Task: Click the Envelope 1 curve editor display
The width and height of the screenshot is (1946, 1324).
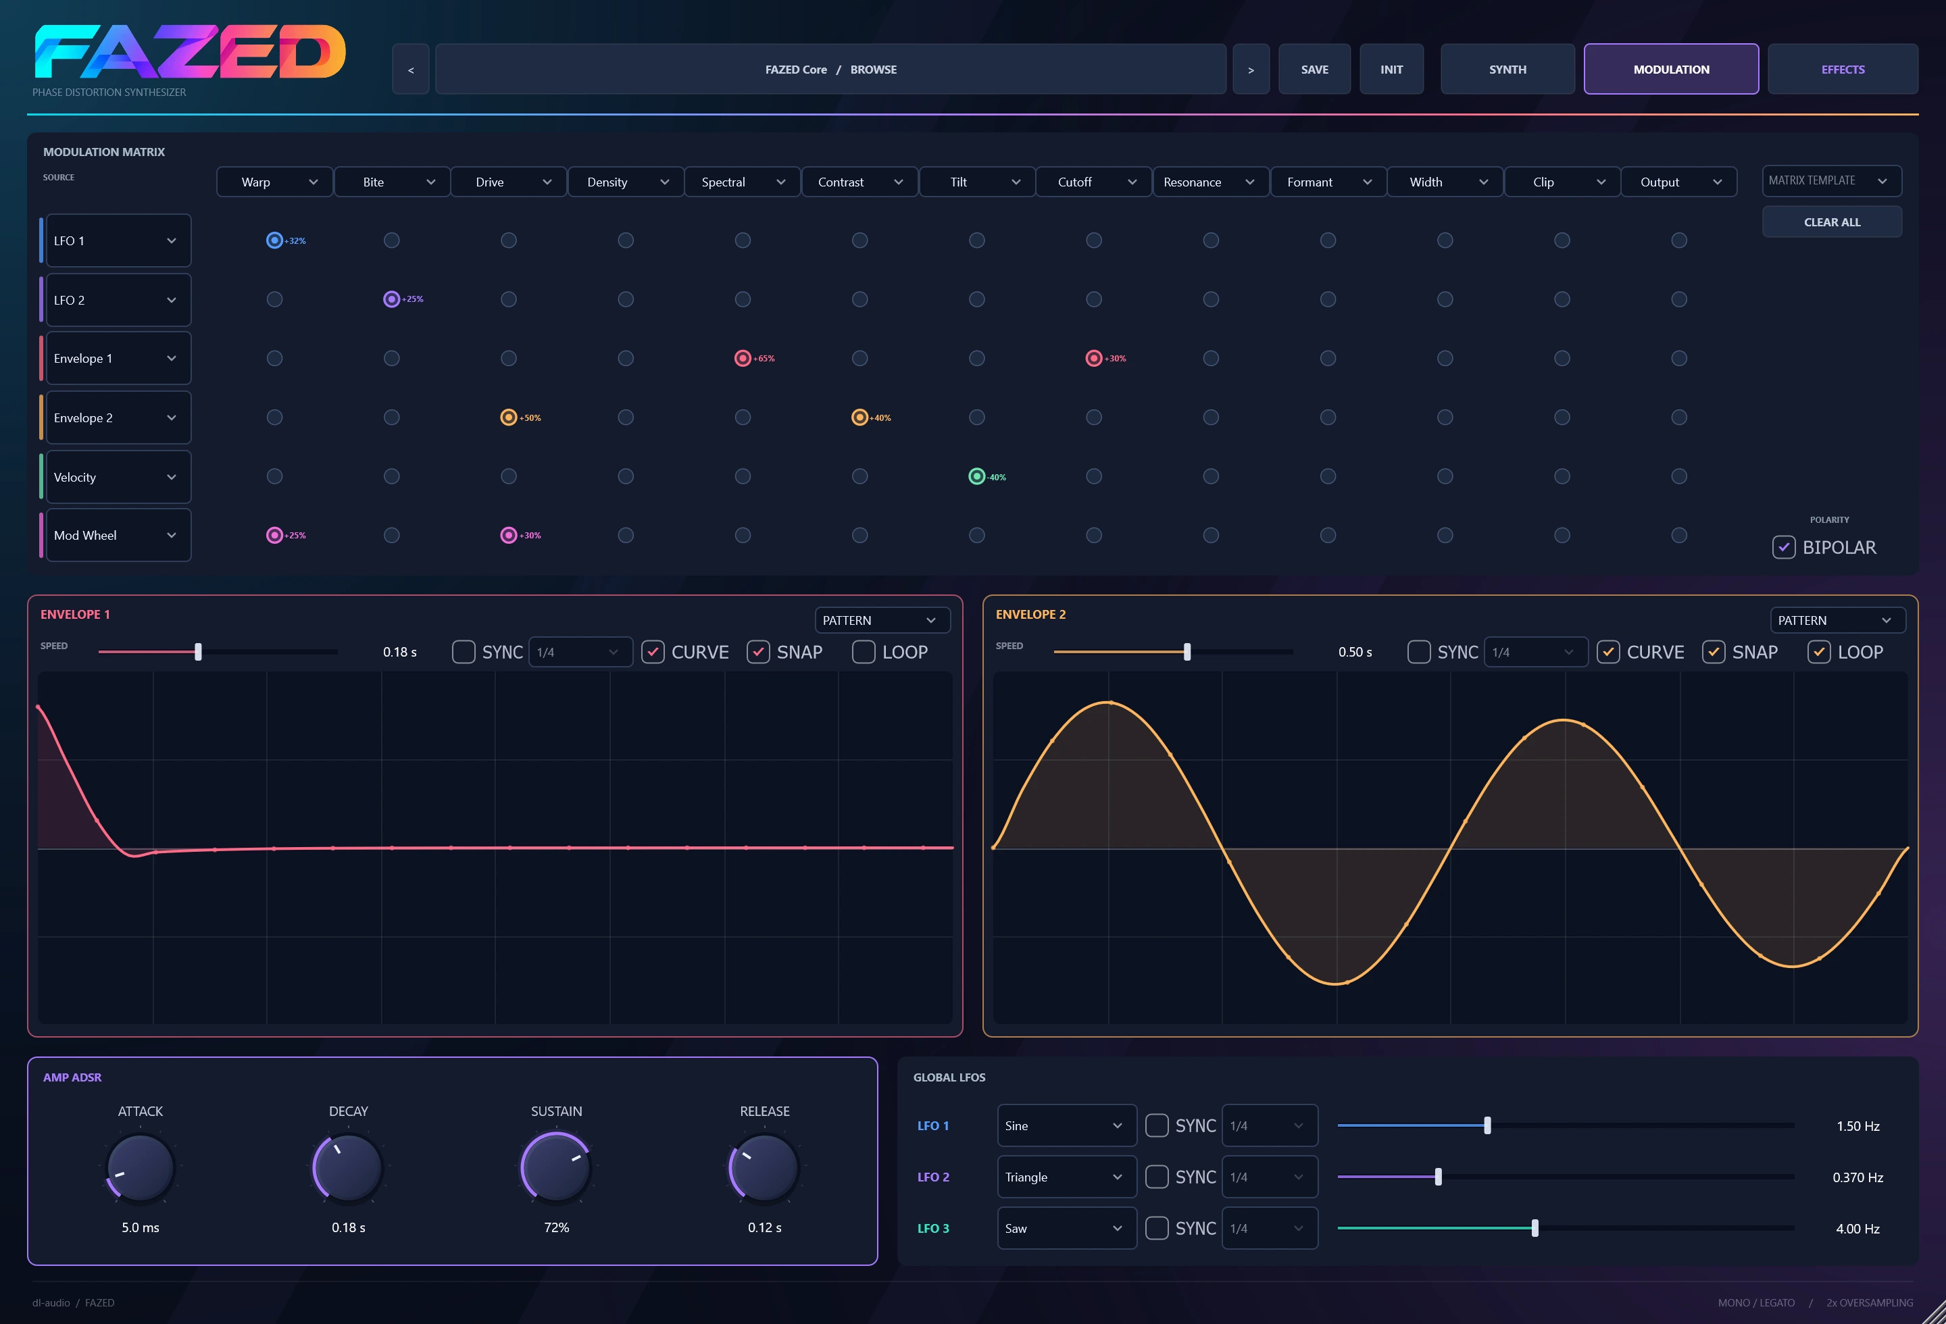Action: pyautogui.click(x=495, y=847)
